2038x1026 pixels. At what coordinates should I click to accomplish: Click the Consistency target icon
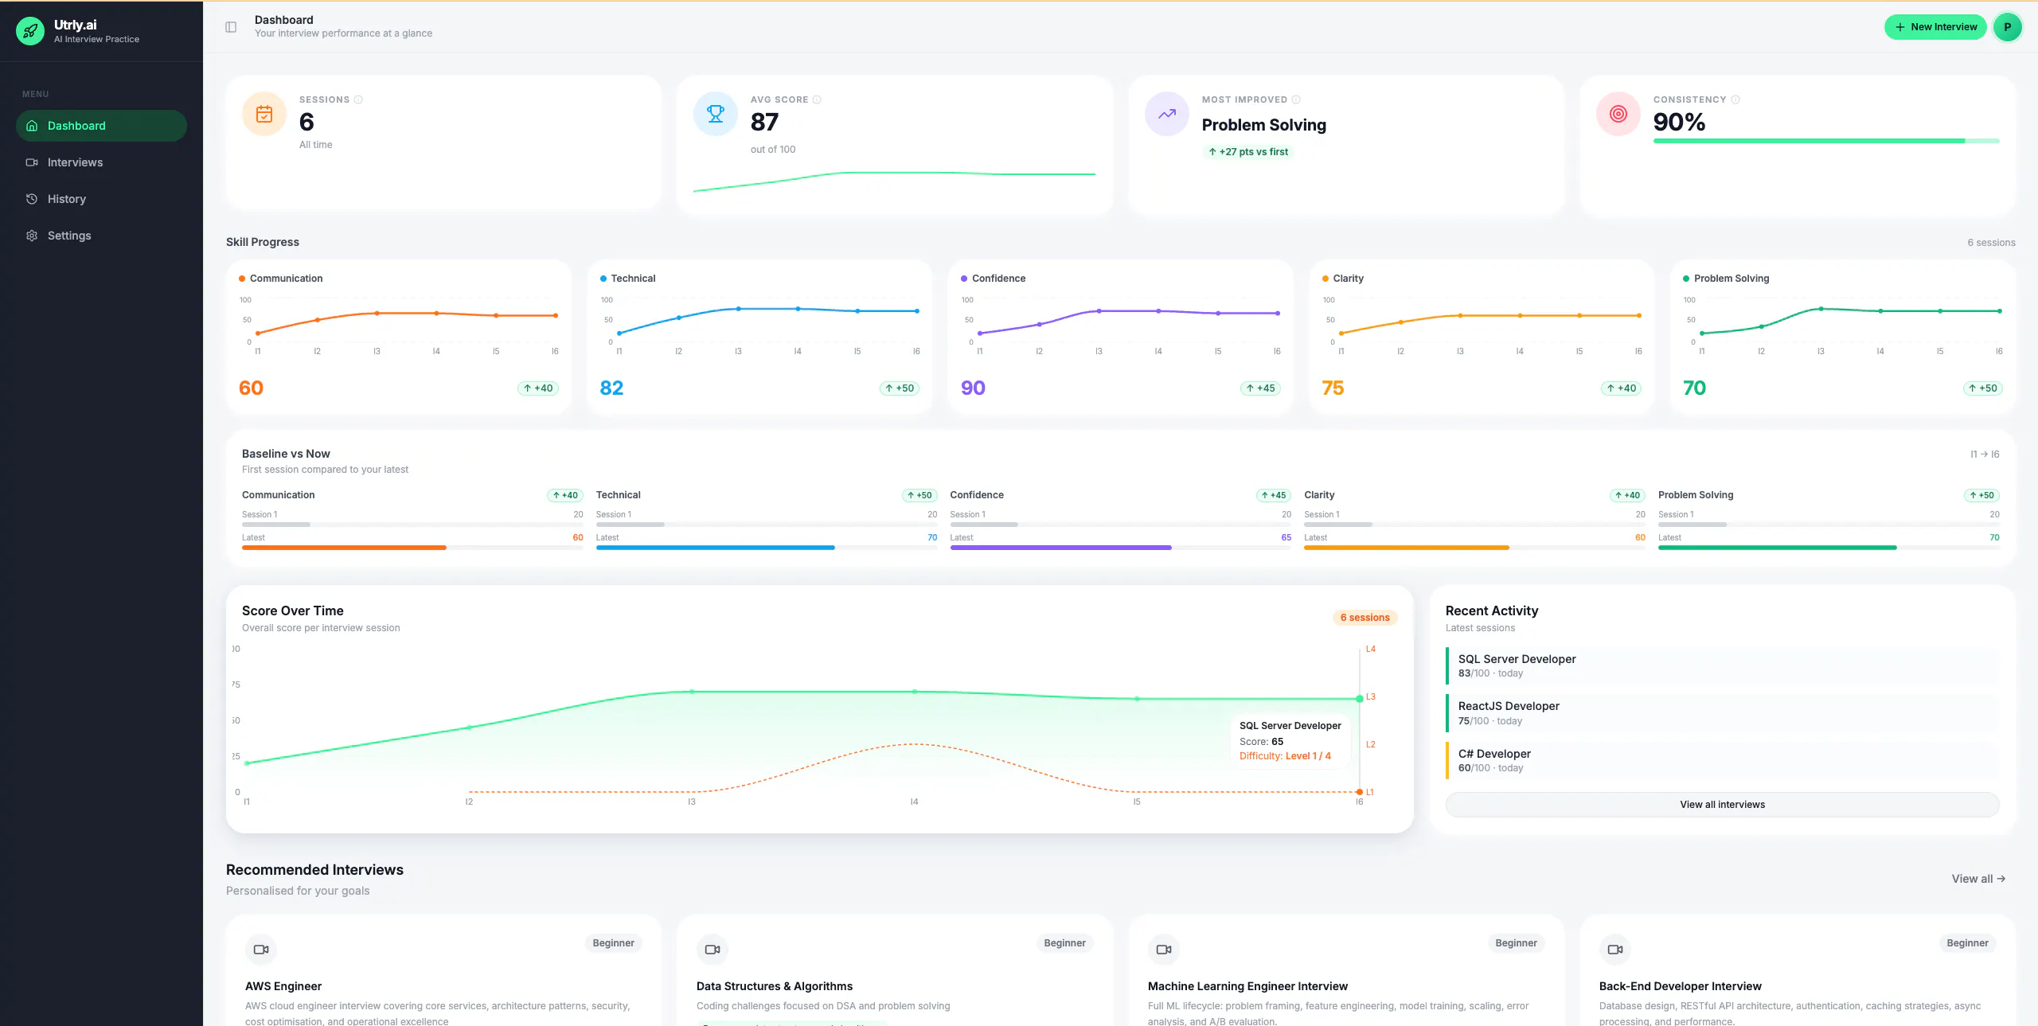pos(1618,115)
